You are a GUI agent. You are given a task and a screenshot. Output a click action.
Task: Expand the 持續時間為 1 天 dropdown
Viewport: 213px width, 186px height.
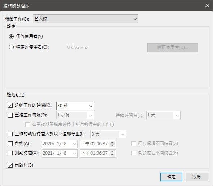[163, 115]
